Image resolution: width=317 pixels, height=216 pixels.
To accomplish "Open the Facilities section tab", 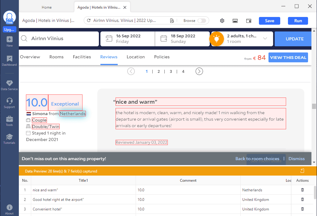I will click(82, 57).
